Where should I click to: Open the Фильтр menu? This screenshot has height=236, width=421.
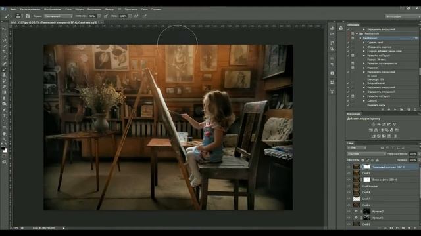(x=109, y=9)
